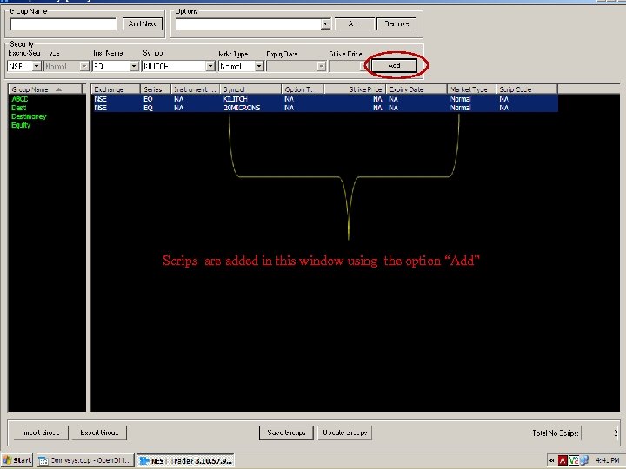Click the Add New group button
The image size is (626, 469).
143,24
